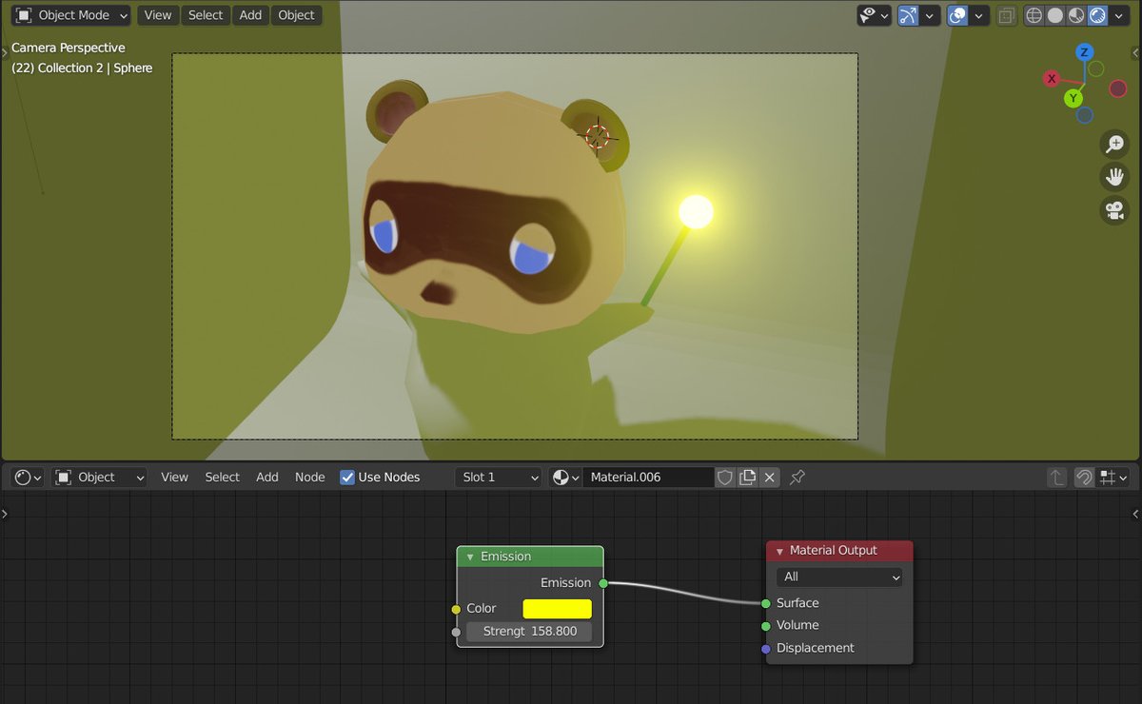This screenshot has width=1142, height=704.
Task: Snap view to the X axis in gizmo
Action: [x=1052, y=79]
